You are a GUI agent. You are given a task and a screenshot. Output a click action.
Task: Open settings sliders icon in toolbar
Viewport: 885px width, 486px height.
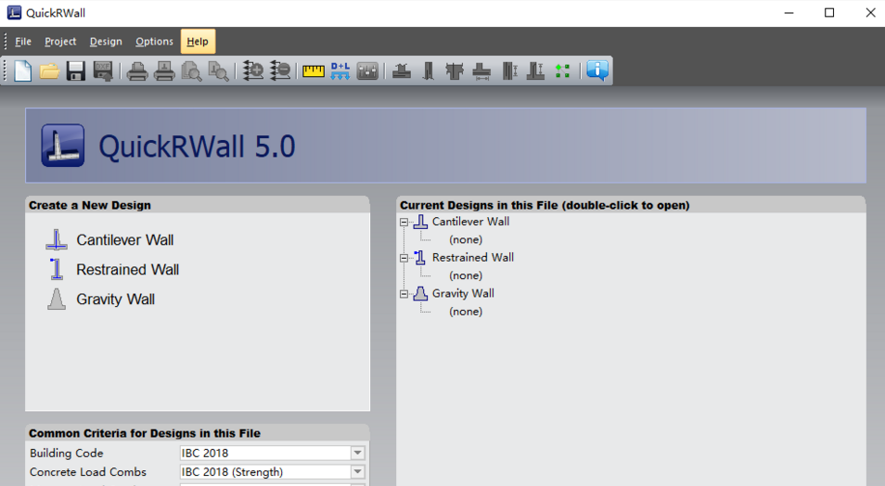367,71
